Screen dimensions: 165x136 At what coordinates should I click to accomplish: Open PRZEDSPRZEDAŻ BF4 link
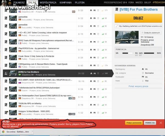point(115,2)
